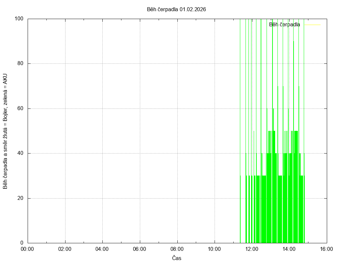
Task: Click the 10:00 x-axis tick label
Action: coord(215,249)
